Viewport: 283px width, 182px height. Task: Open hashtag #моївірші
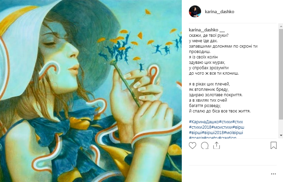point(233,132)
